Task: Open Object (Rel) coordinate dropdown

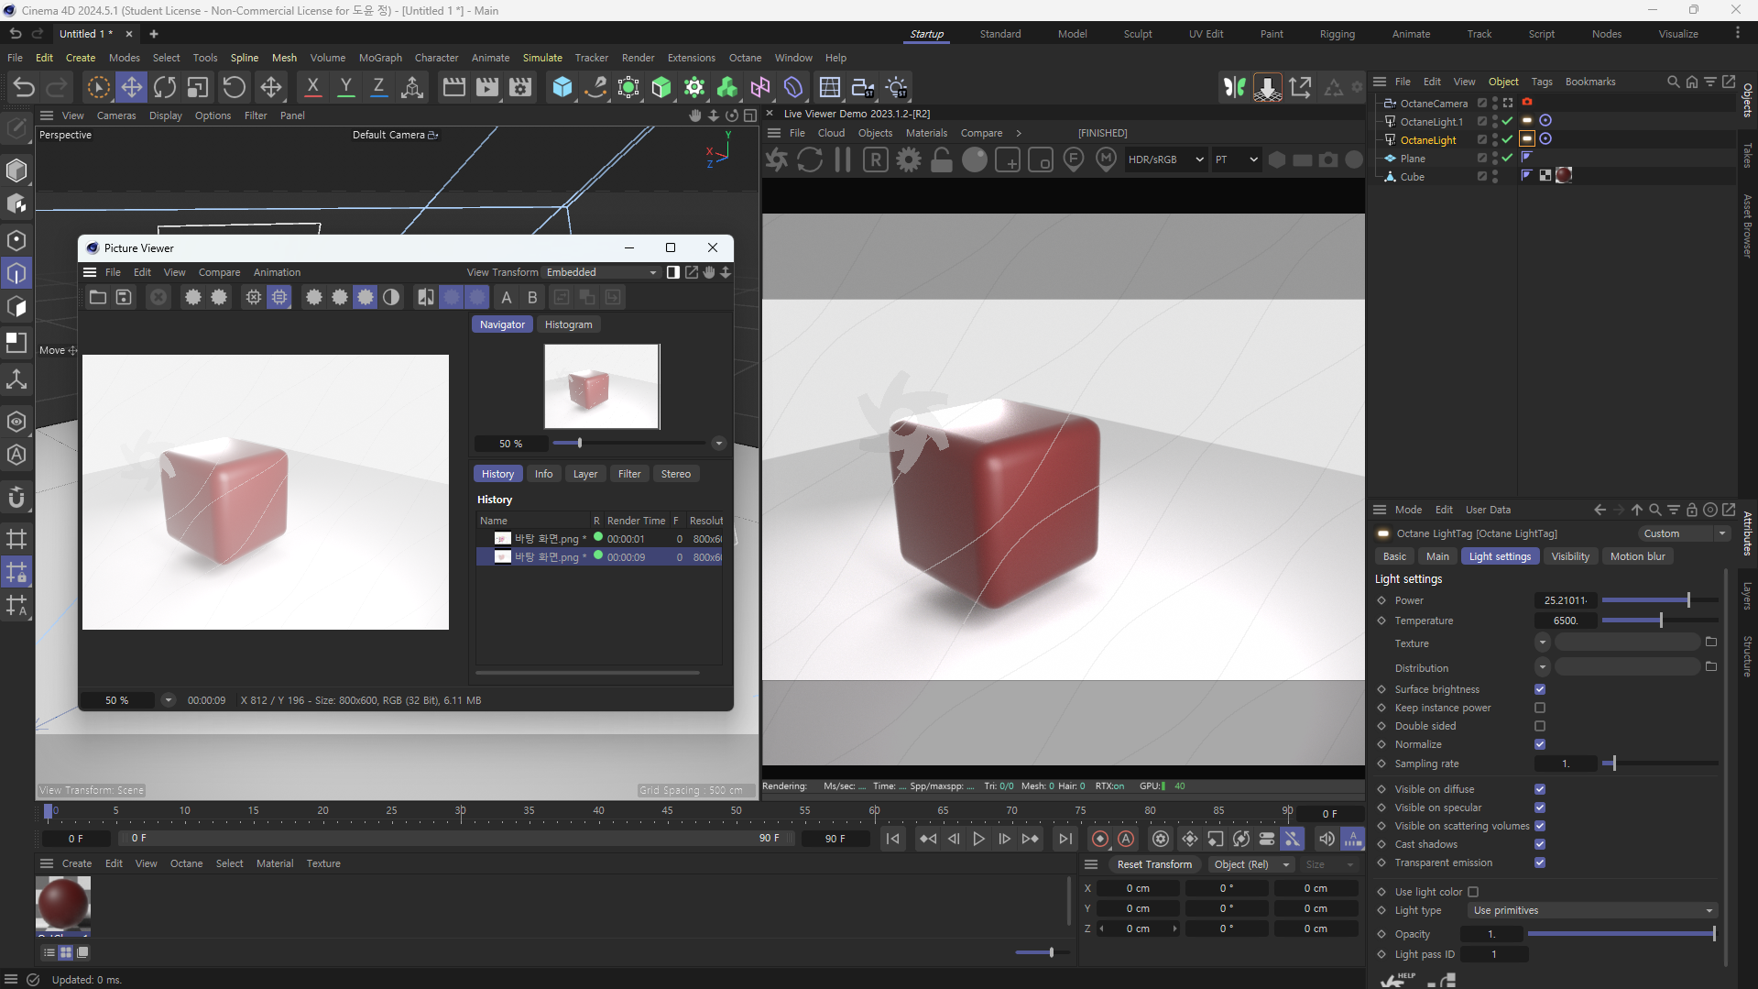Action: coord(1250,864)
